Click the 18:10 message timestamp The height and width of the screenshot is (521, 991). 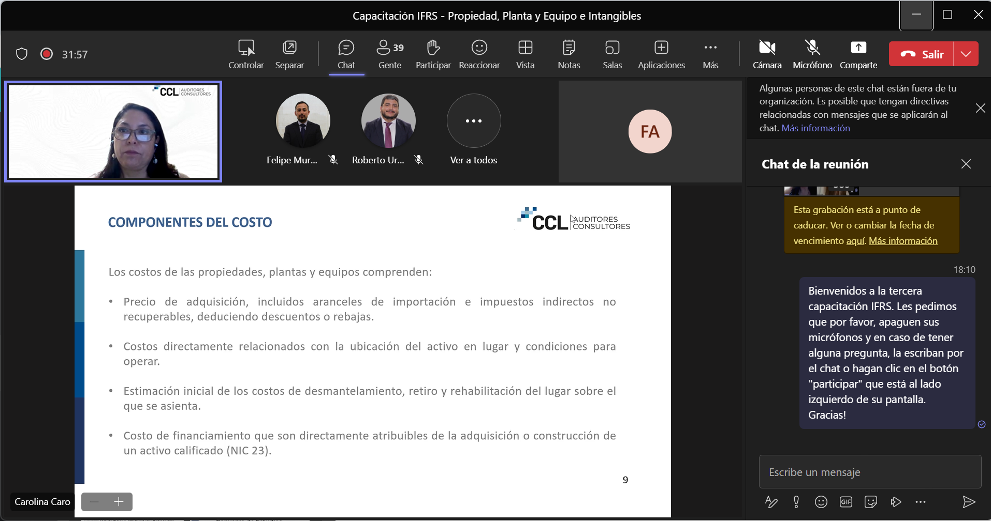pyautogui.click(x=964, y=270)
